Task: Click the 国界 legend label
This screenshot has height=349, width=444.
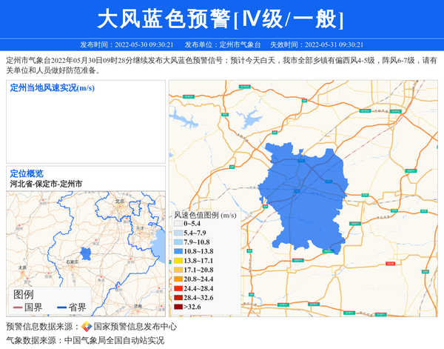Action: [x=33, y=308]
